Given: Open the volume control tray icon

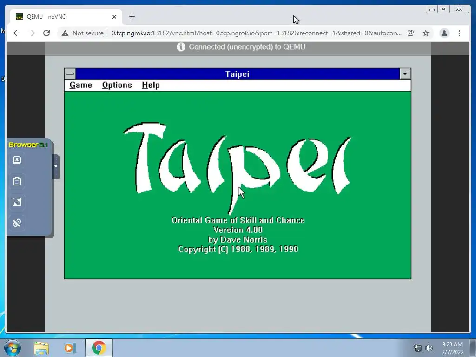Looking at the screenshot, I should (429, 348).
